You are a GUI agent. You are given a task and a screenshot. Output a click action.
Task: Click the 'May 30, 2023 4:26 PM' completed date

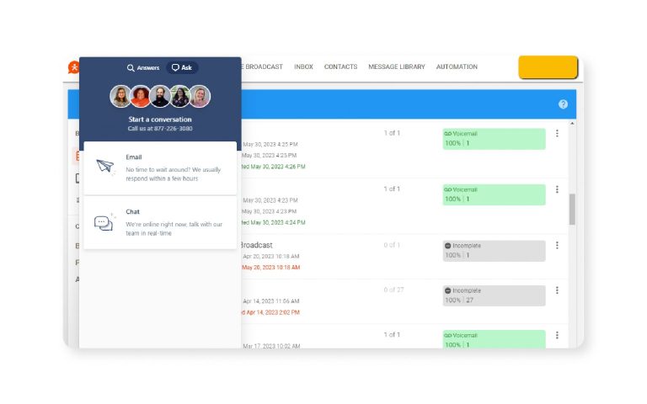278,167
